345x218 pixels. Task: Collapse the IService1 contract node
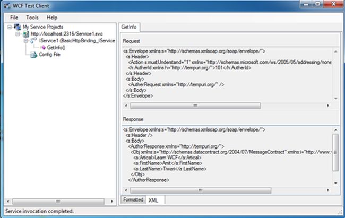26,41
